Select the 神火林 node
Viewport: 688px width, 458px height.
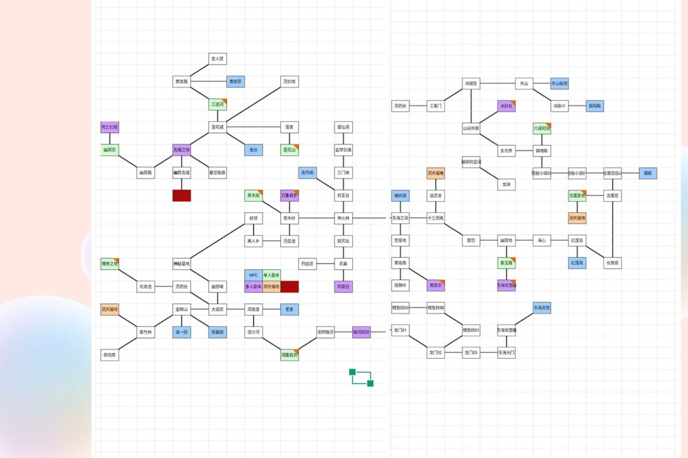343,218
